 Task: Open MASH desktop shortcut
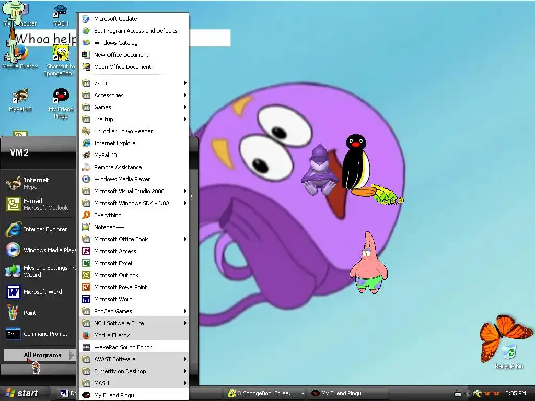pos(61,15)
